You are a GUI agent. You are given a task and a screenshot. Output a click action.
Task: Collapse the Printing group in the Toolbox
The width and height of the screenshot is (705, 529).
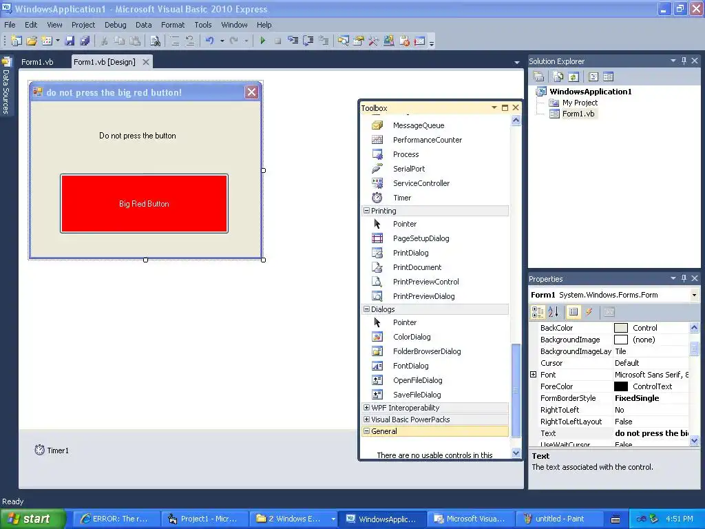(366, 211)
